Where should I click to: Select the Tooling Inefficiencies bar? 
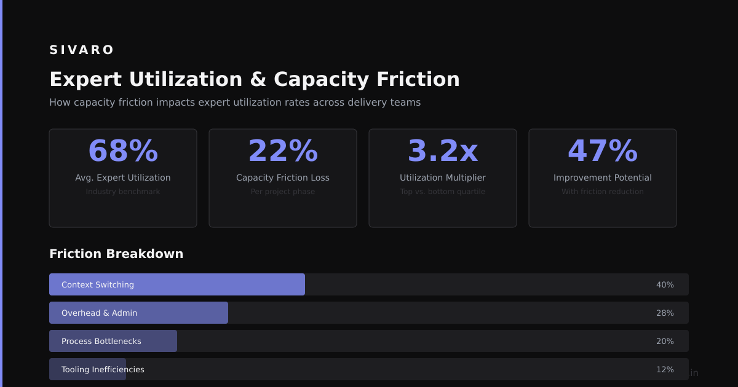click(x=369, y=369)
